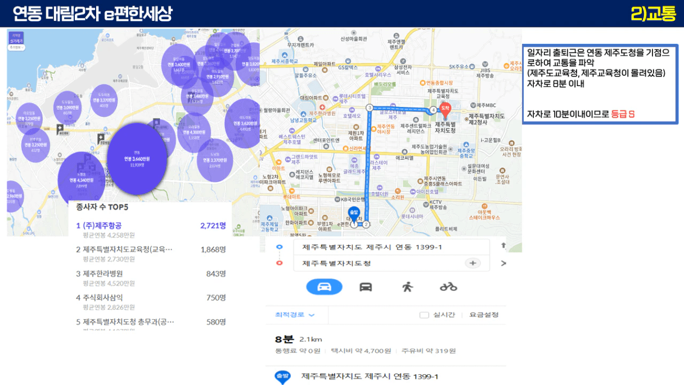
Task: Click the 3 제주한라병원 employer row
Action: point(151,278)
